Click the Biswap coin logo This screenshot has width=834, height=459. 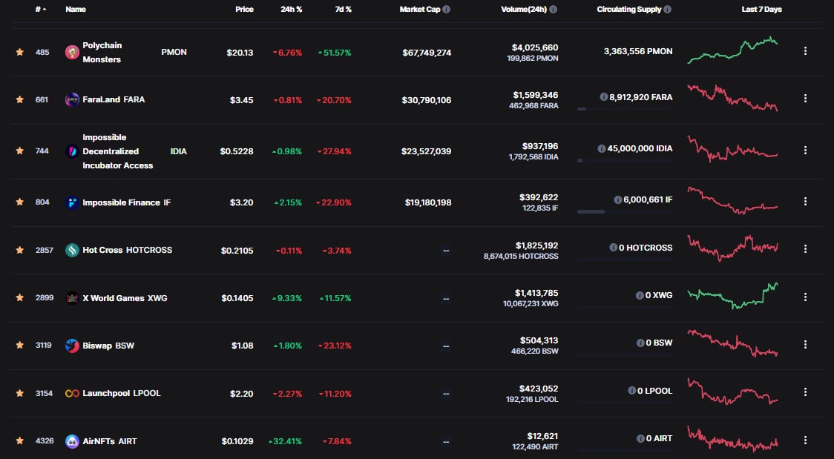(x=72, y=346)
